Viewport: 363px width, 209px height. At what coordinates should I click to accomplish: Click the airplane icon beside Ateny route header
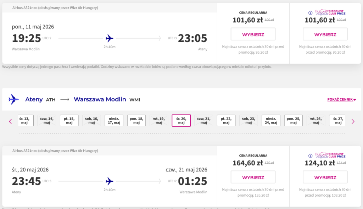point(14,99)
